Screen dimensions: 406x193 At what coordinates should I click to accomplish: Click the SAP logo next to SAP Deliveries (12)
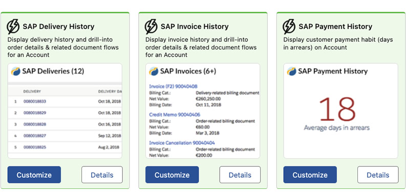coord(15,71)
